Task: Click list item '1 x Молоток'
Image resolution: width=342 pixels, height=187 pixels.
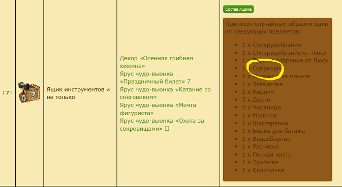Action: [x=260, y=116]
